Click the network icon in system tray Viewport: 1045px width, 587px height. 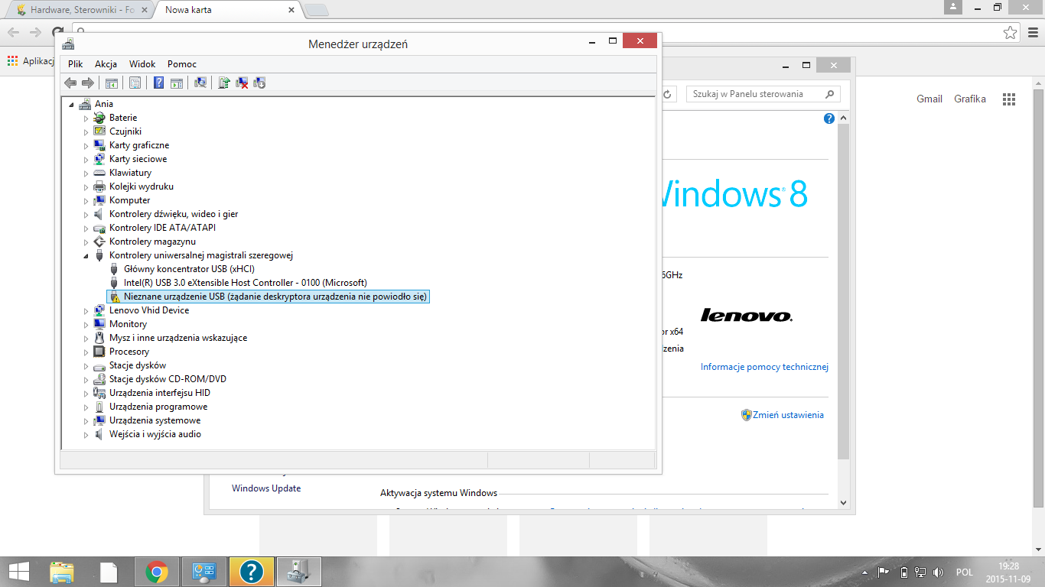coord(920,572)
